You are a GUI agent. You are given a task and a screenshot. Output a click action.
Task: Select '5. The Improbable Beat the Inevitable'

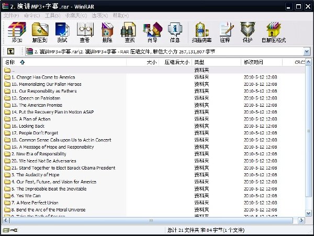[x=49, y=189]
